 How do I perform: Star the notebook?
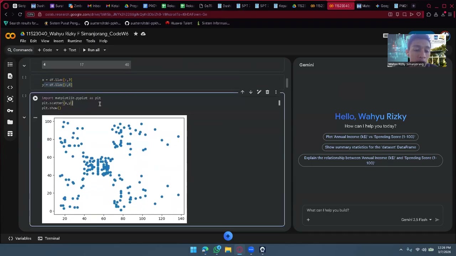tap(136, 34)
